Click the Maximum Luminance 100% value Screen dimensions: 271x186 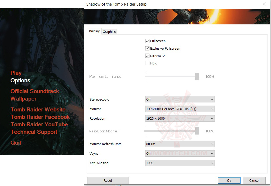[210, 76]
